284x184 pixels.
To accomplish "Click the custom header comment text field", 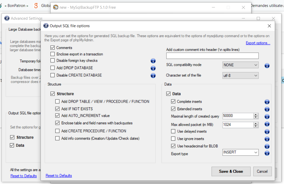I will click(x=212, y=56).
